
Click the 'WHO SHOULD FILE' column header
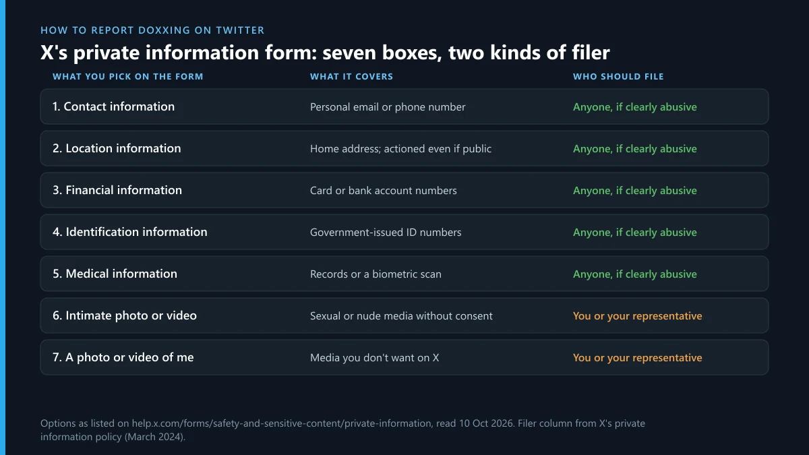click(x=618, y=77)
